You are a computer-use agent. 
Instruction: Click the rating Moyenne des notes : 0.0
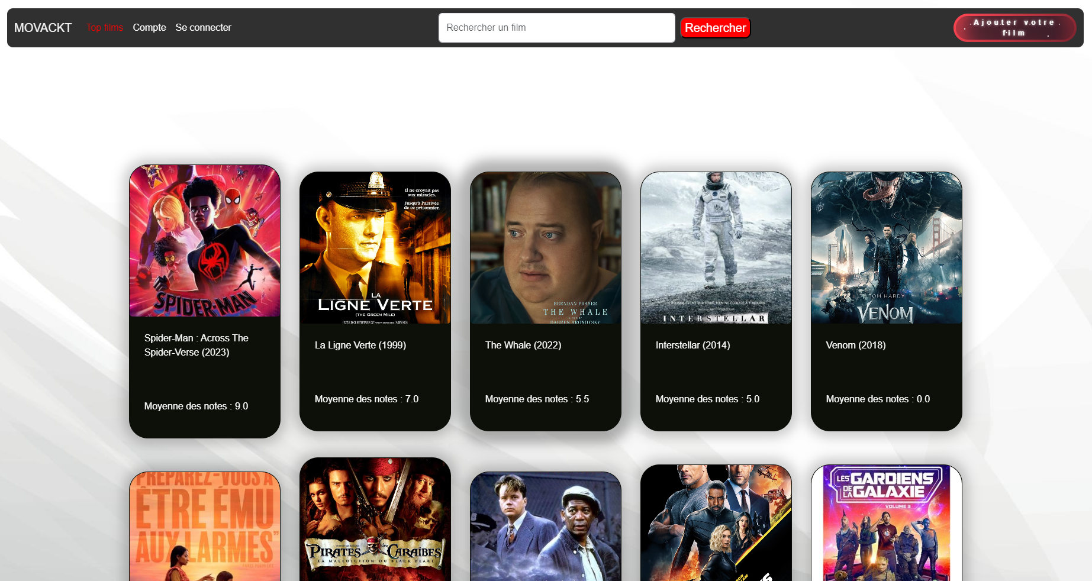pyautogui.click(x=878, y=399)
